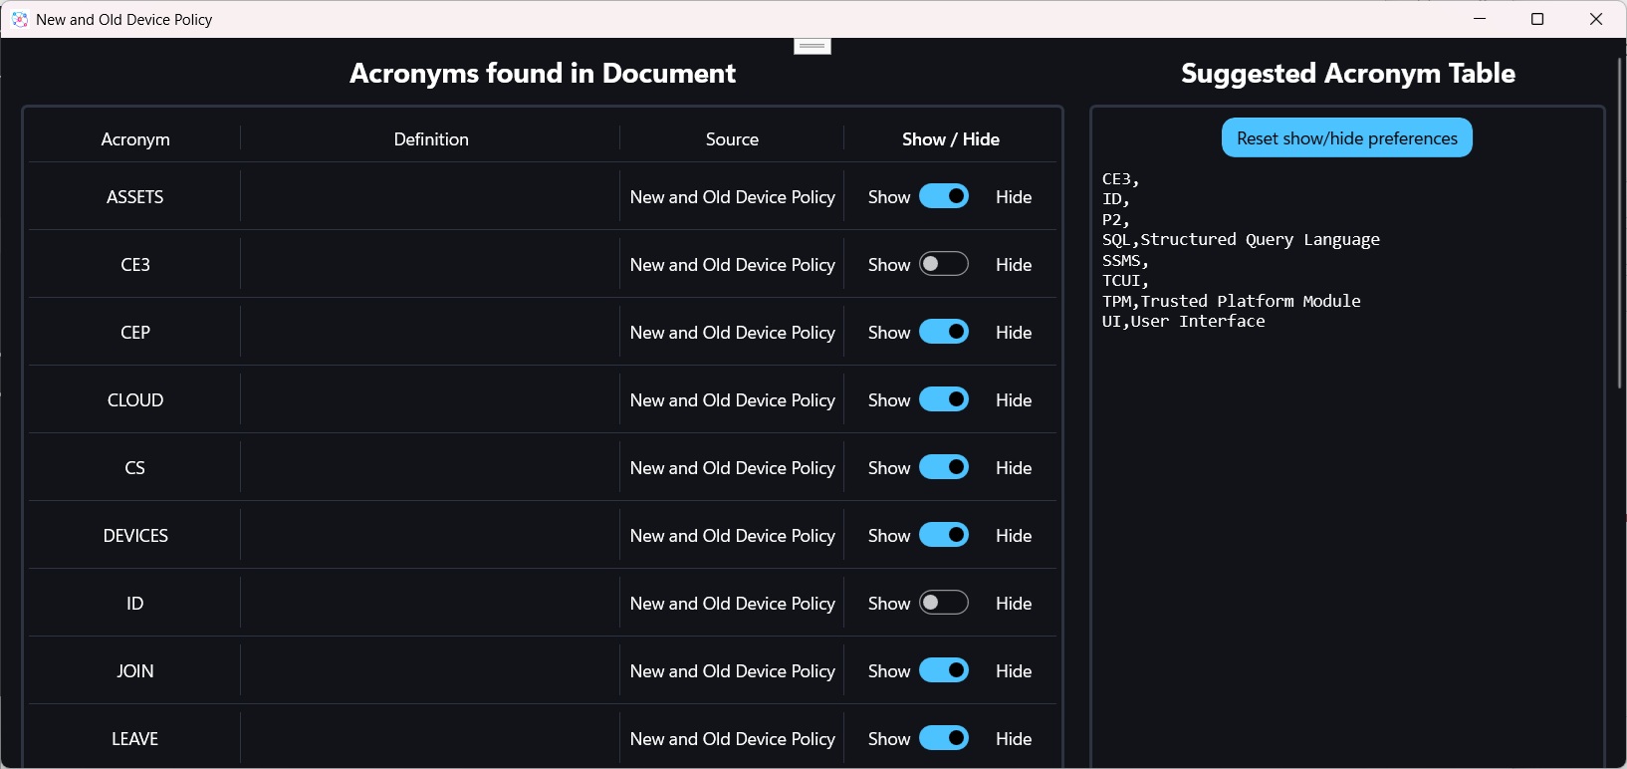Image resolution: width=1627 pixels, height=769 pixels.
Task: Select the LEAVE acronym cell
Action: pos(135,739)
